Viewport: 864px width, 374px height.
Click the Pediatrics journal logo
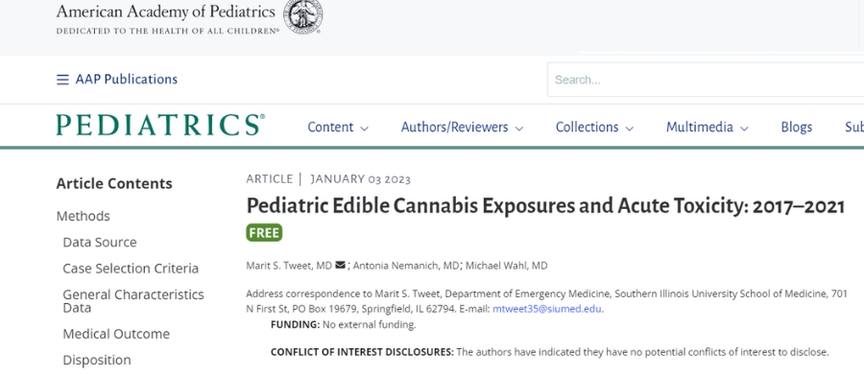point(160,125)
